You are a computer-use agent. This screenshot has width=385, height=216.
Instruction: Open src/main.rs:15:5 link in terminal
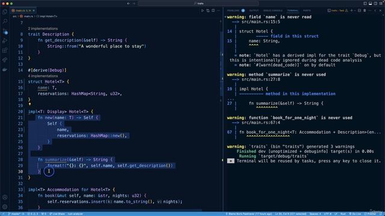260,22
